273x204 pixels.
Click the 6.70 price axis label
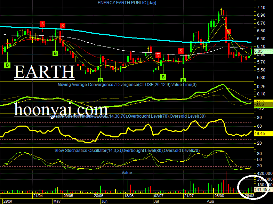(x=261, y=23)
